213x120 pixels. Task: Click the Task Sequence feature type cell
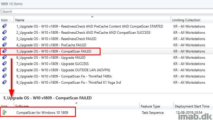pyautogui.click(x=153, y=113)
